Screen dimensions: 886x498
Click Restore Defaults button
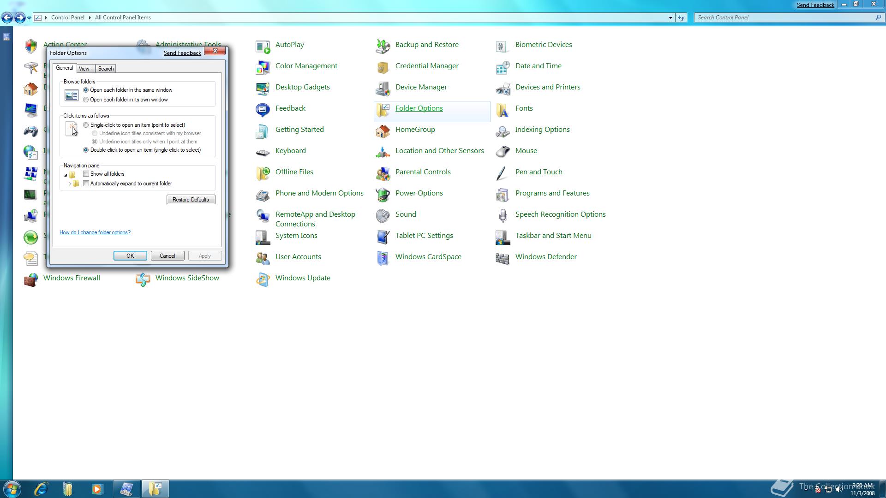pos(191,200)
